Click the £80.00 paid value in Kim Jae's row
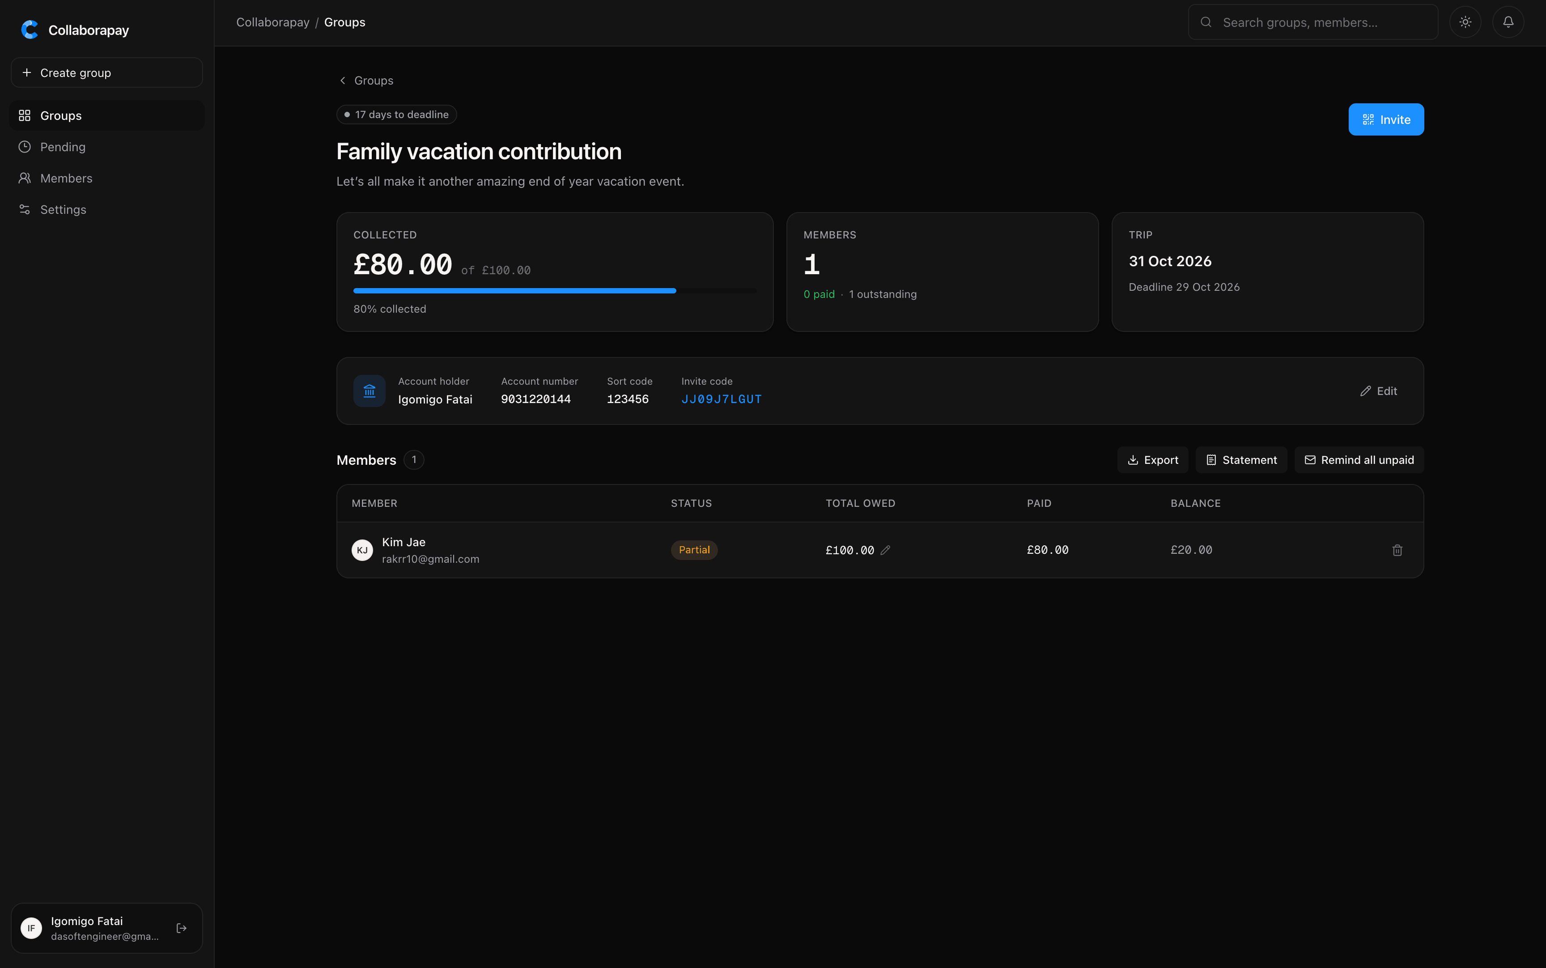This screenshot has width=1546, height=968. click(1048, 551)
